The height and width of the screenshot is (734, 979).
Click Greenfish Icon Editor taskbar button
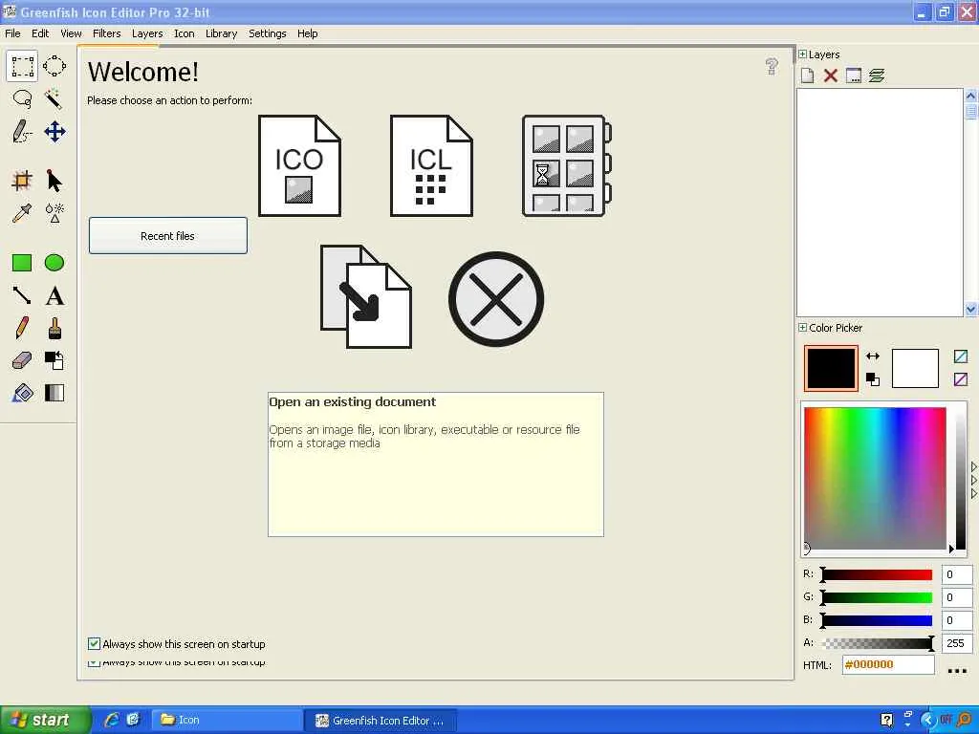pyautogui.click(x=380, y=721)
